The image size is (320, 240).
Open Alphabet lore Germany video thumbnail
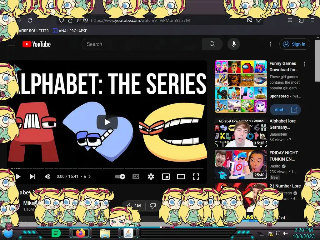(241, 132)
